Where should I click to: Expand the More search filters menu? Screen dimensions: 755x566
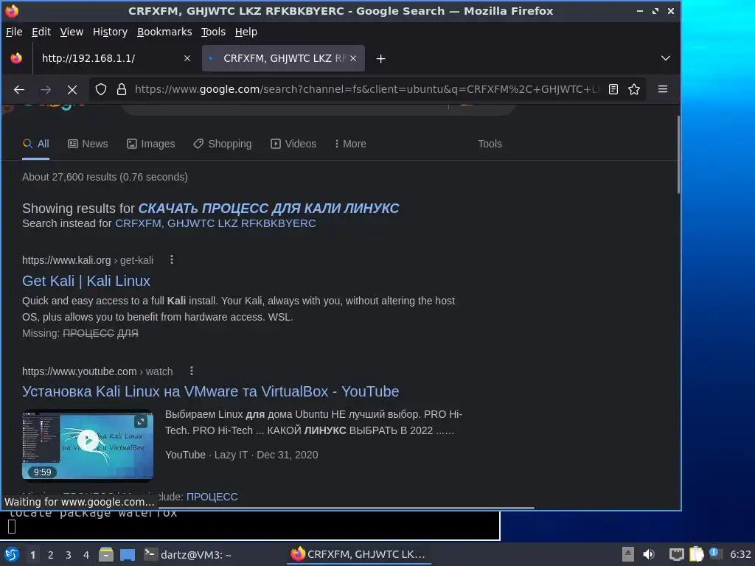pos(350,144)
